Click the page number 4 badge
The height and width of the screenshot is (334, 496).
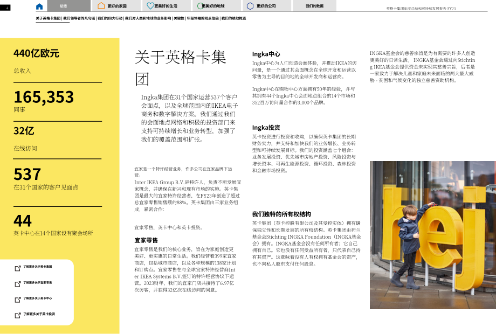click(5, 8)
